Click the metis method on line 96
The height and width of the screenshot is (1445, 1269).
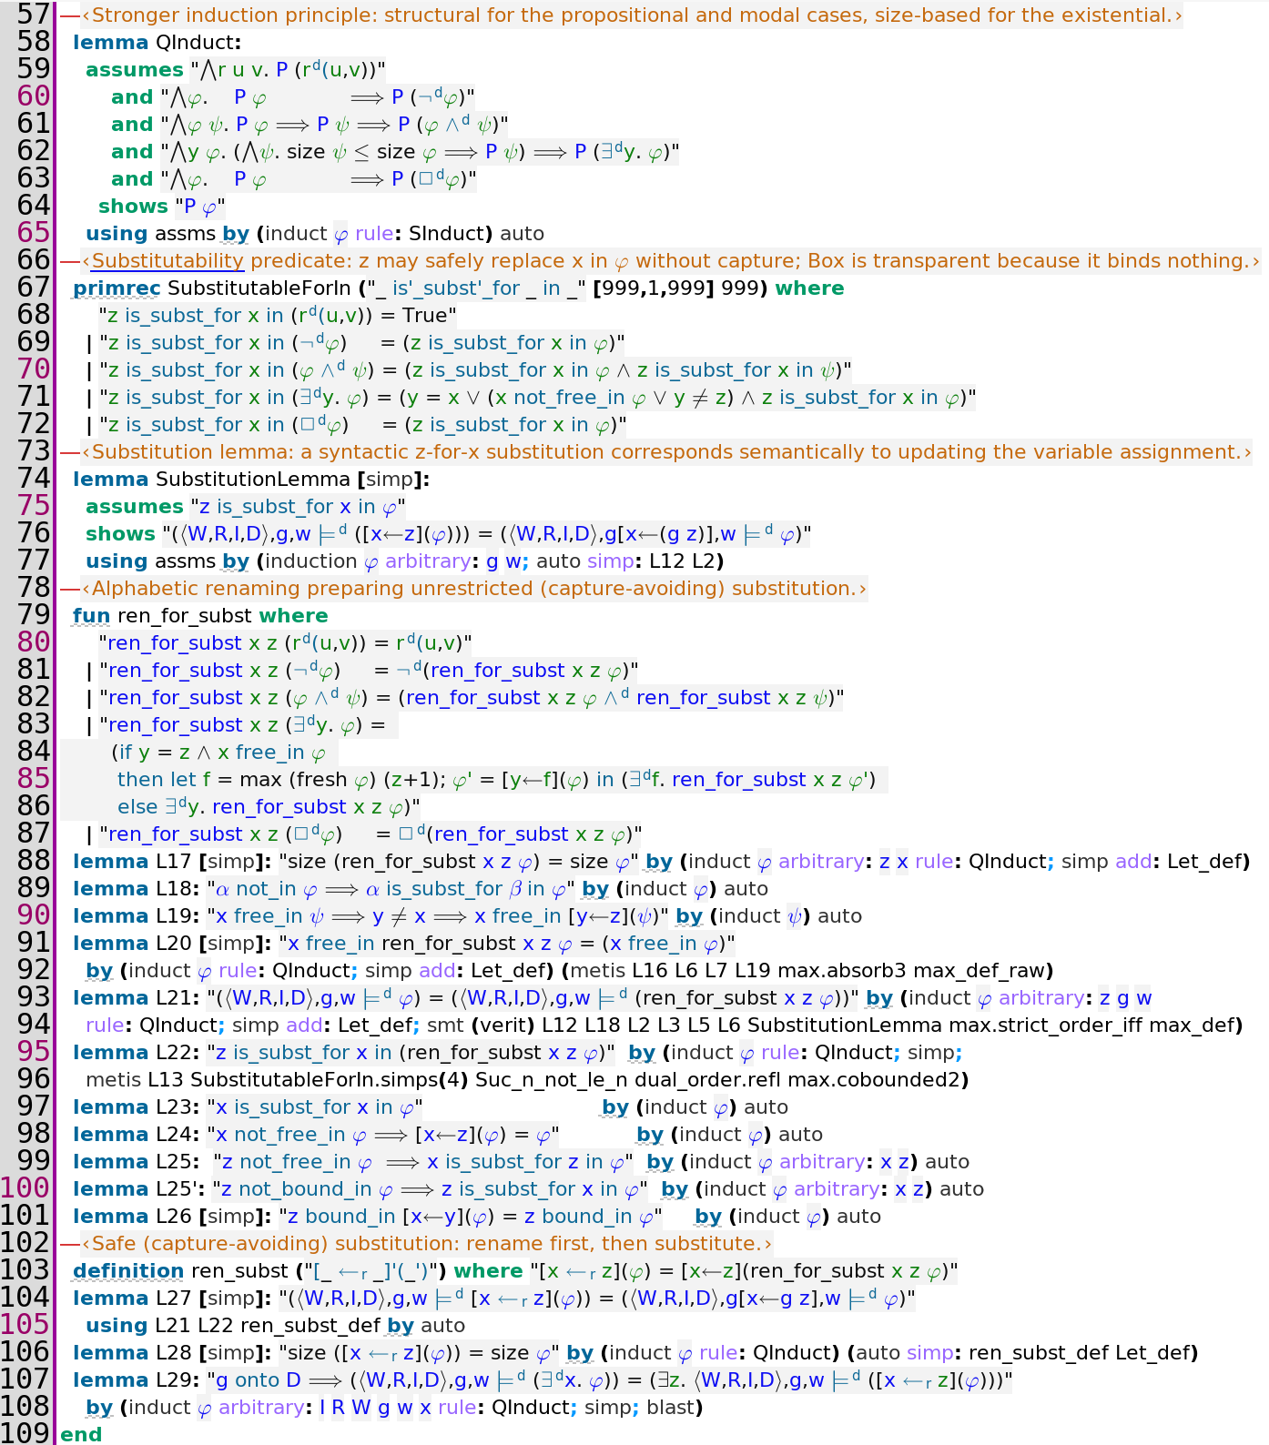114,1080
